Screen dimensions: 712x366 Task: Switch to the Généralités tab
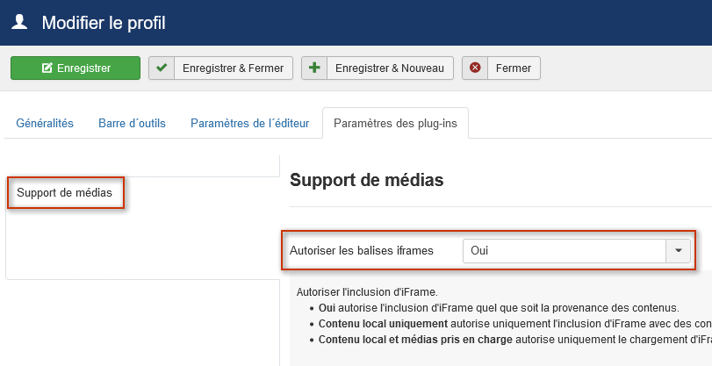click(x=45, y=124)
